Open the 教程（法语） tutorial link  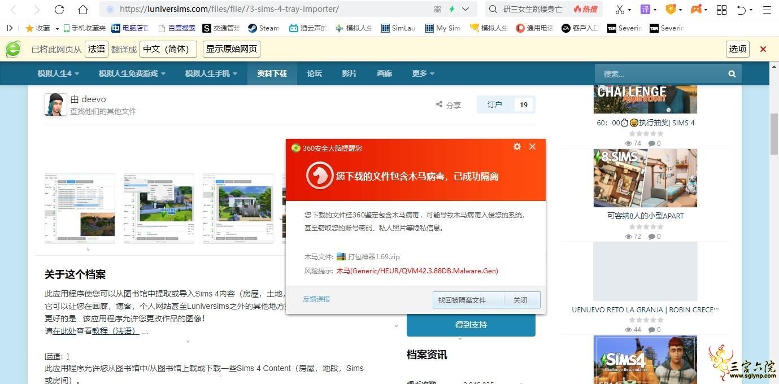(x=115, y=331)
